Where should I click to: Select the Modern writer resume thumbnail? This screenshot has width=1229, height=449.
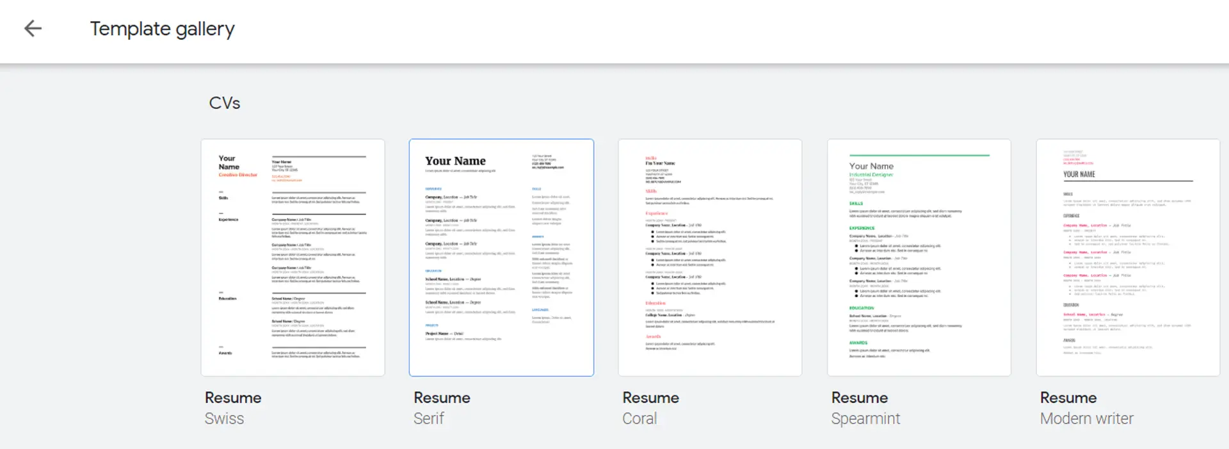1127,257
